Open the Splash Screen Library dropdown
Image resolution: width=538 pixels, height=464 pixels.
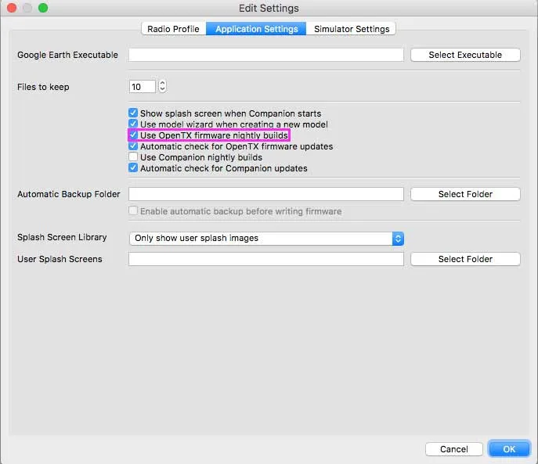coord(265,238)
